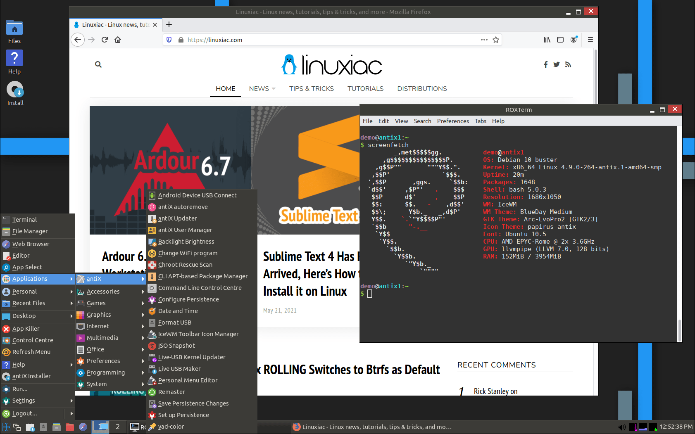
Task: Switch to workspace 2 in taskbar
Action: click(118, 427)
